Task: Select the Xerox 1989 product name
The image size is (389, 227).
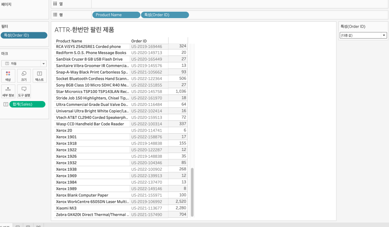Action: [x=66, y=188]
